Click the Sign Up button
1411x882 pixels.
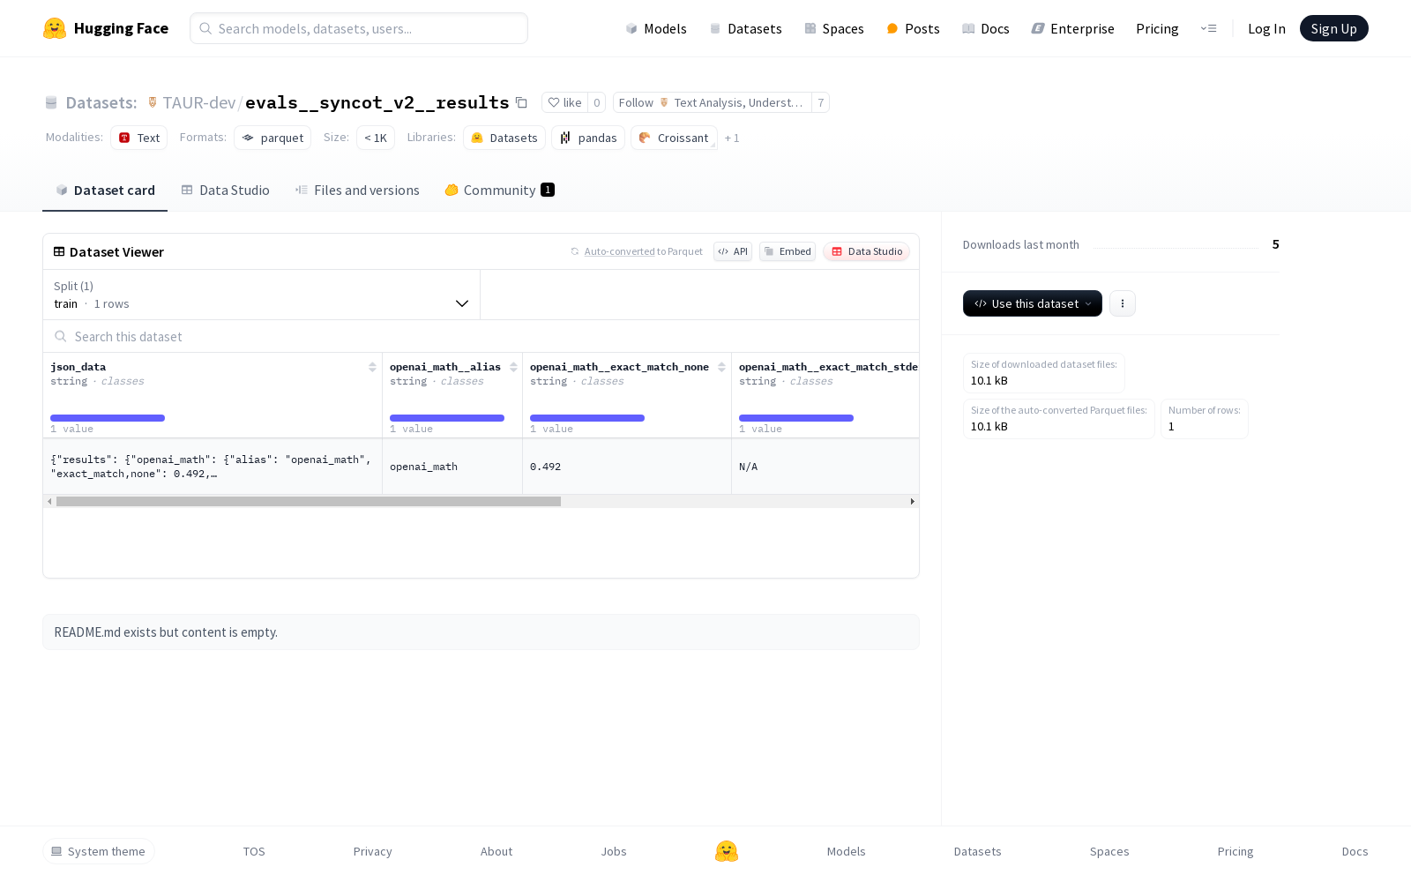click(1333, 28)
